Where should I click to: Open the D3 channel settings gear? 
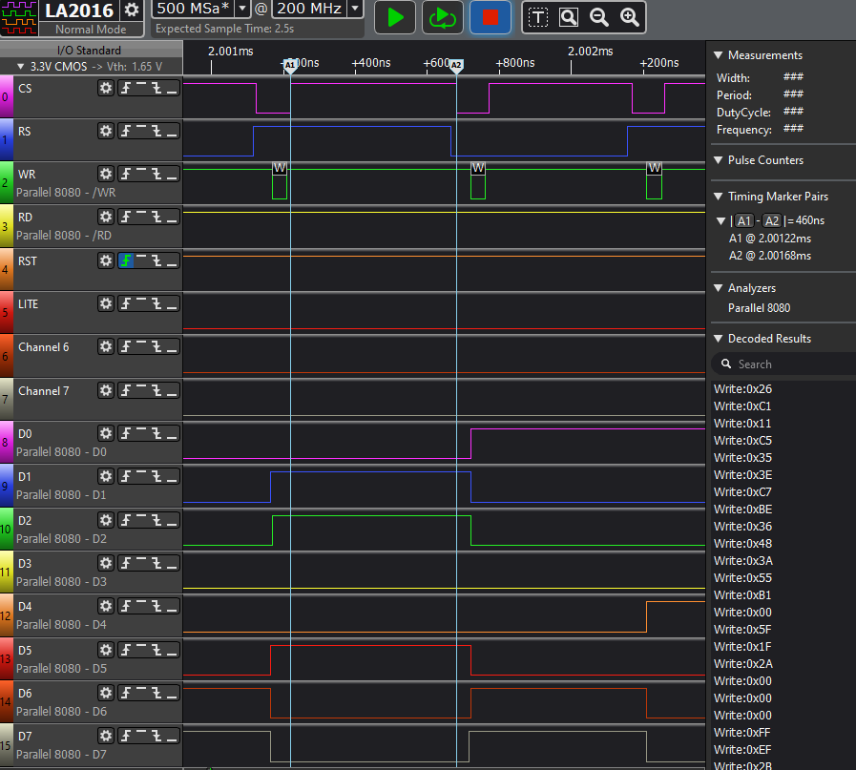click(105, 563)
